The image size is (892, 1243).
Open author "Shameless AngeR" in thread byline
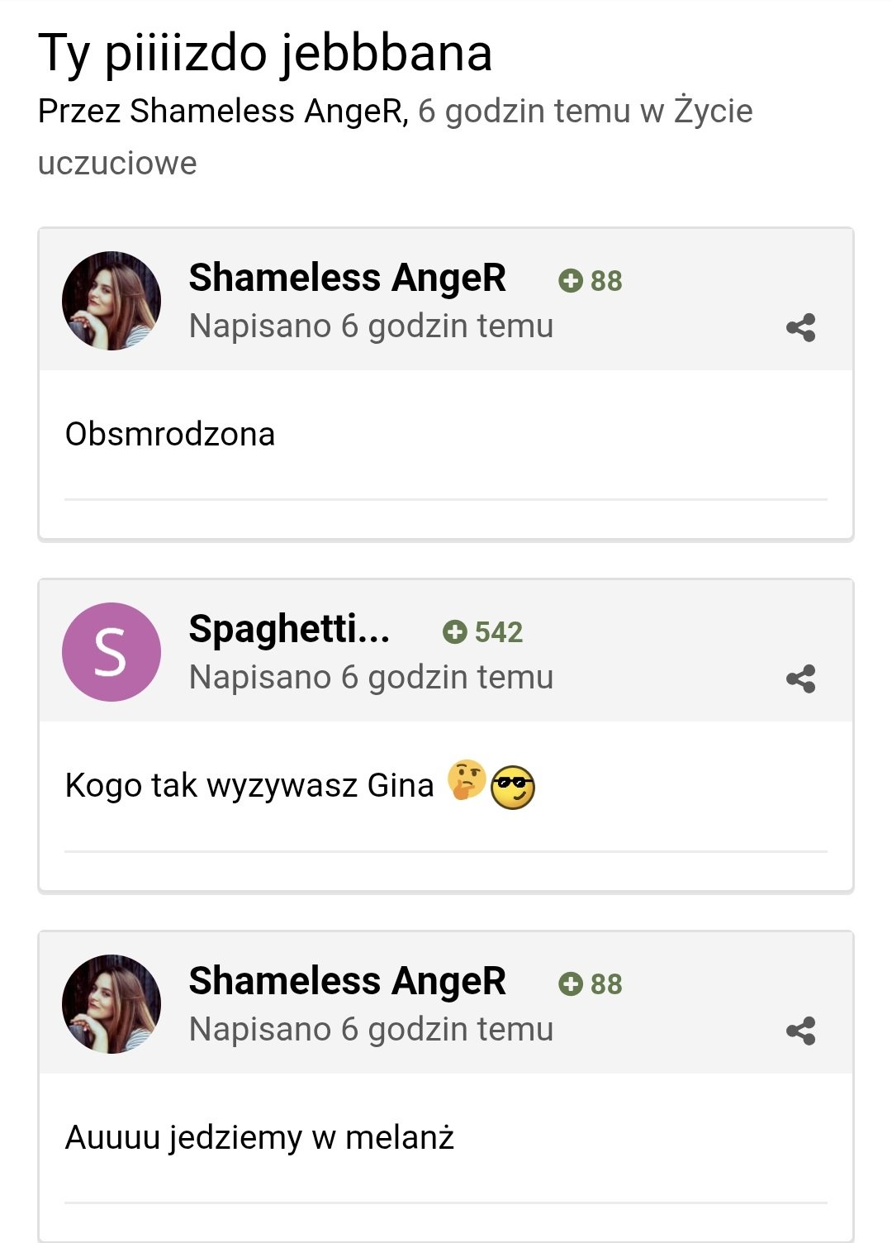(268, 112)
